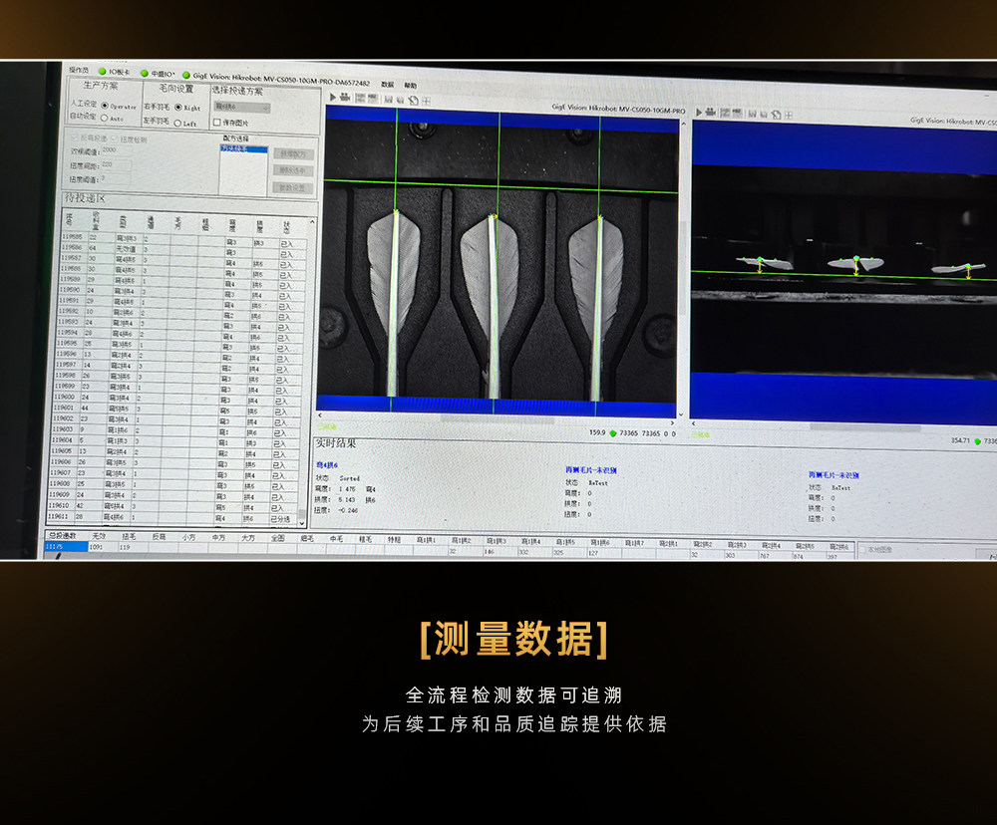Click the 双梗阈值 input field showing 2000
This screenshot has height=825, width=997.
point(117,150)
